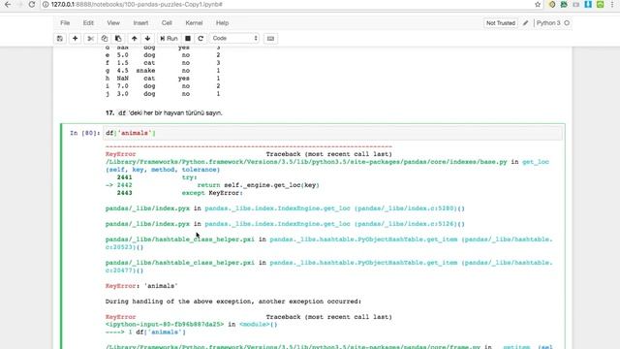Open the browser three-dot menu
The image size is (620, 349).
[612, 4]
